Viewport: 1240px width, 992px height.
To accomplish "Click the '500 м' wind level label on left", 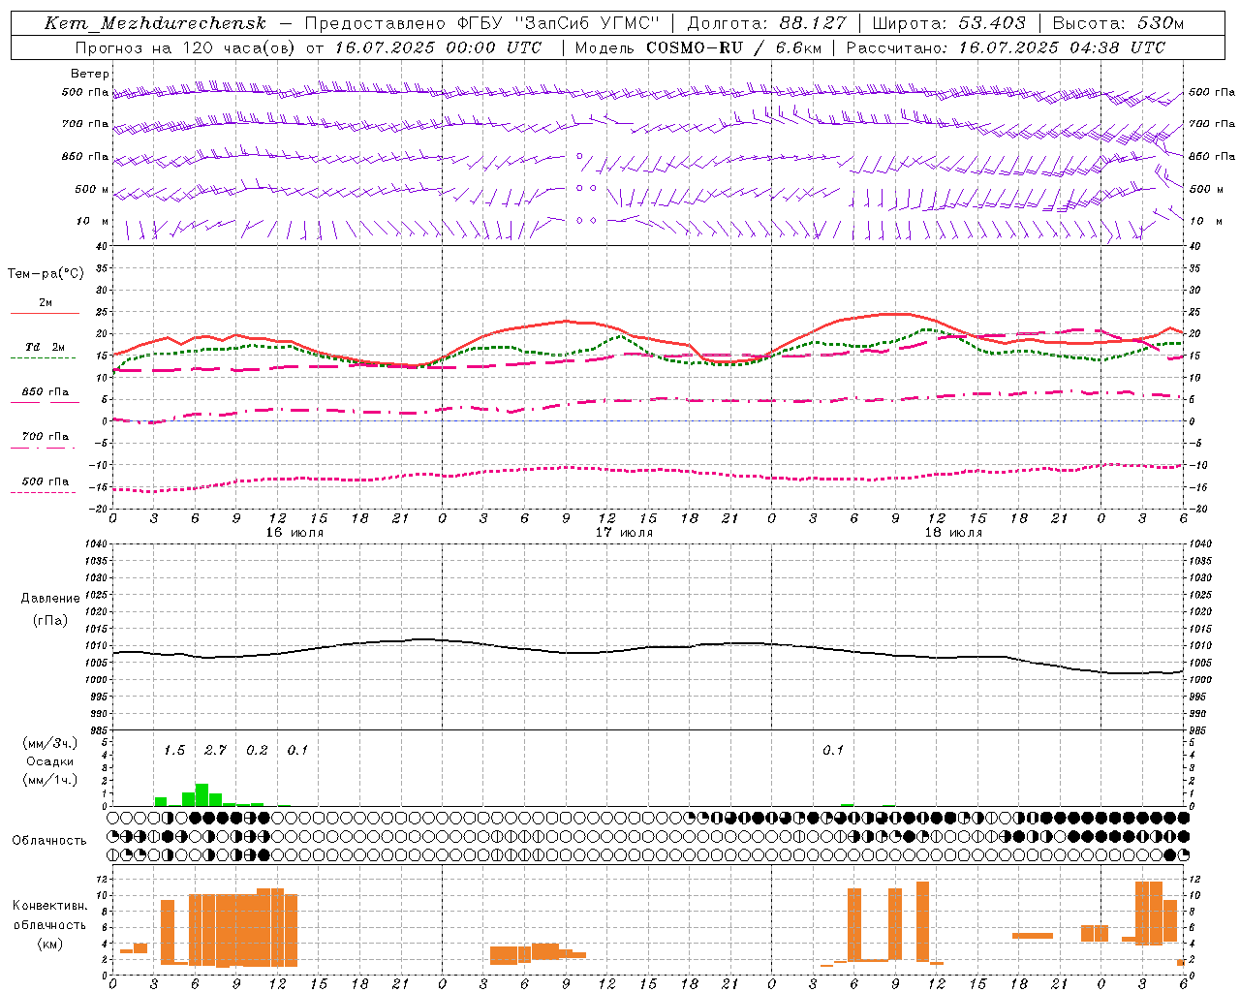I will (x=92, y=189).
